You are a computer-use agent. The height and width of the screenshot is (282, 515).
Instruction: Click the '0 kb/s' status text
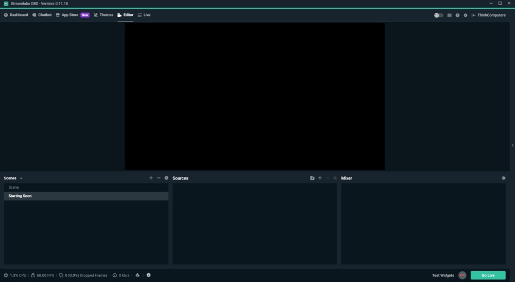pyautogui.click(x=124, y=275)
